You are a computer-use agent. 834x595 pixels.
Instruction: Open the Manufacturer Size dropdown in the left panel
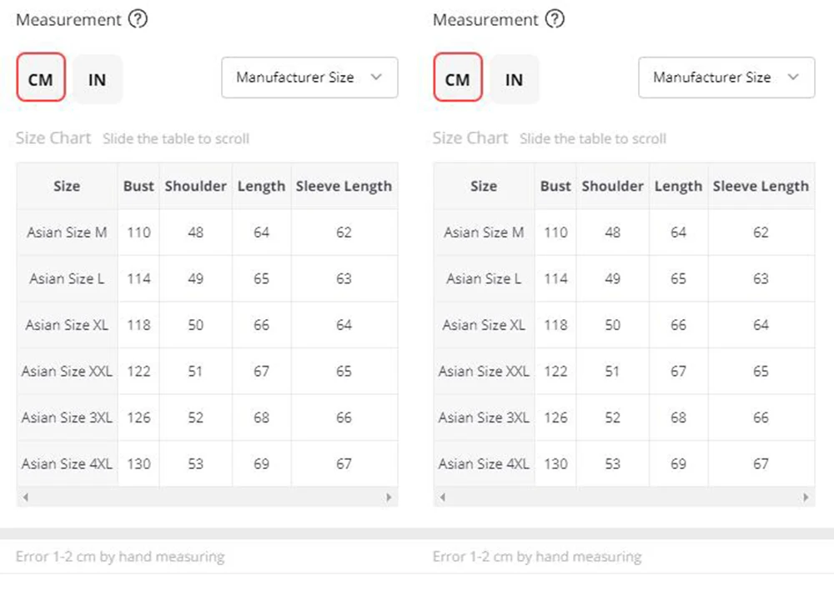(x=309, y=77)
